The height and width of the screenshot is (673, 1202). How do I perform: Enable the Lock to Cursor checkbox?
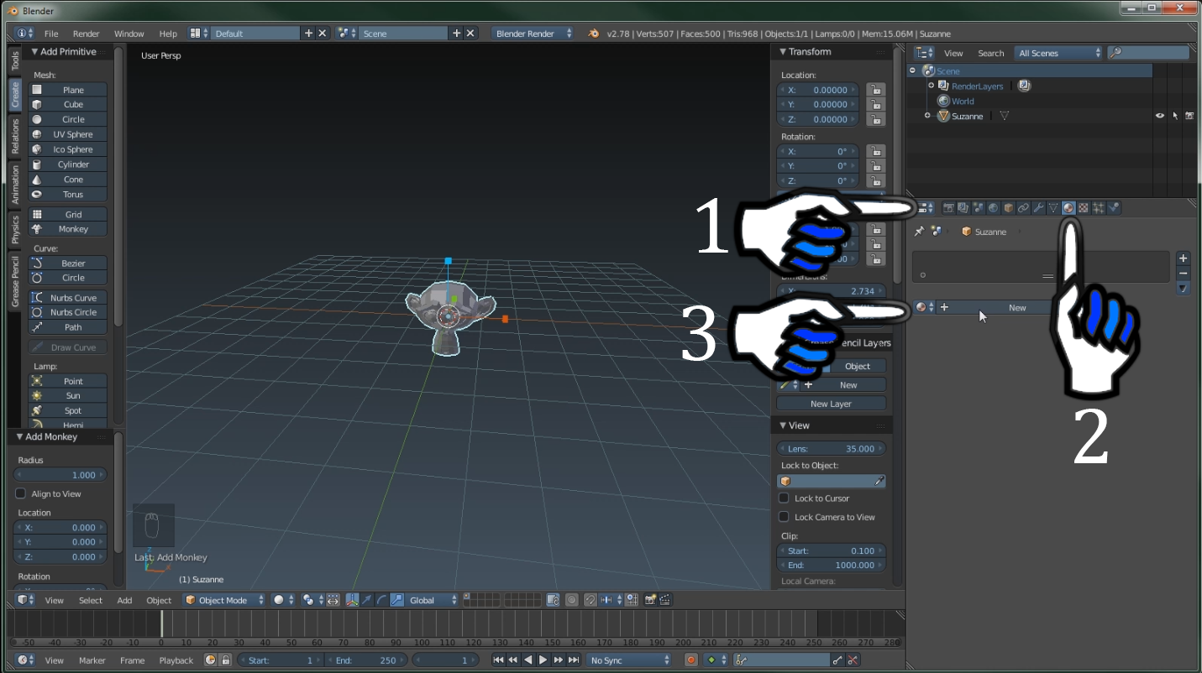(x=784, y=498)
